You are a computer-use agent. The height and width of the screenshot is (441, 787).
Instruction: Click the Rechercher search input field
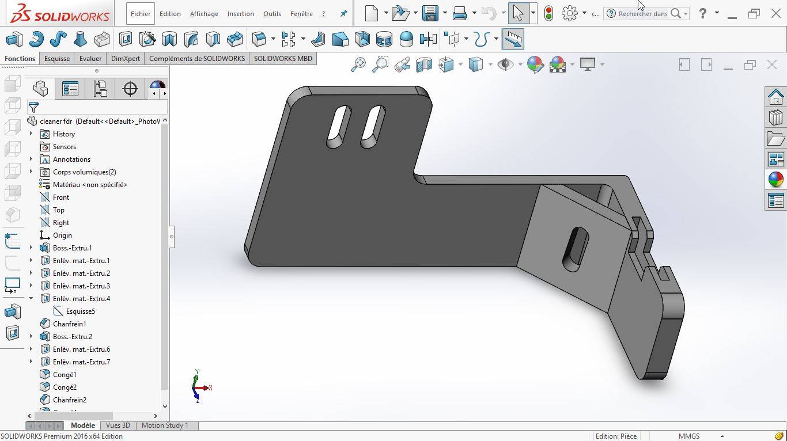tap(642, 14)
